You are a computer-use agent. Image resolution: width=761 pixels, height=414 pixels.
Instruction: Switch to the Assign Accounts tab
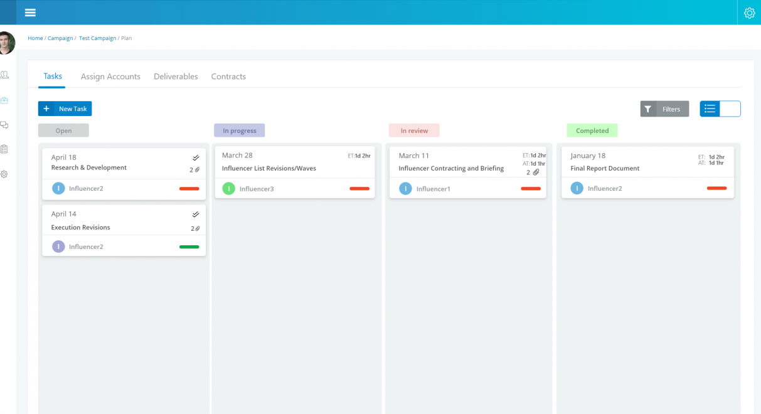tap(110, 76)
